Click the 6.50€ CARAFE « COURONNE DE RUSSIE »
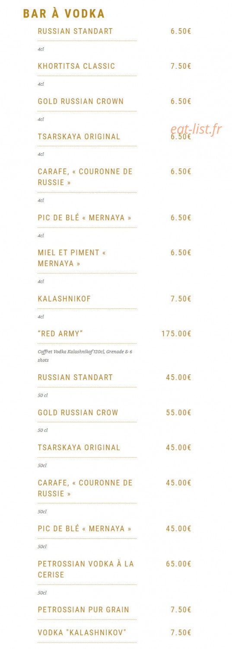Image resolution: width=232 pixels, height=649 pixels. [85, 177]
